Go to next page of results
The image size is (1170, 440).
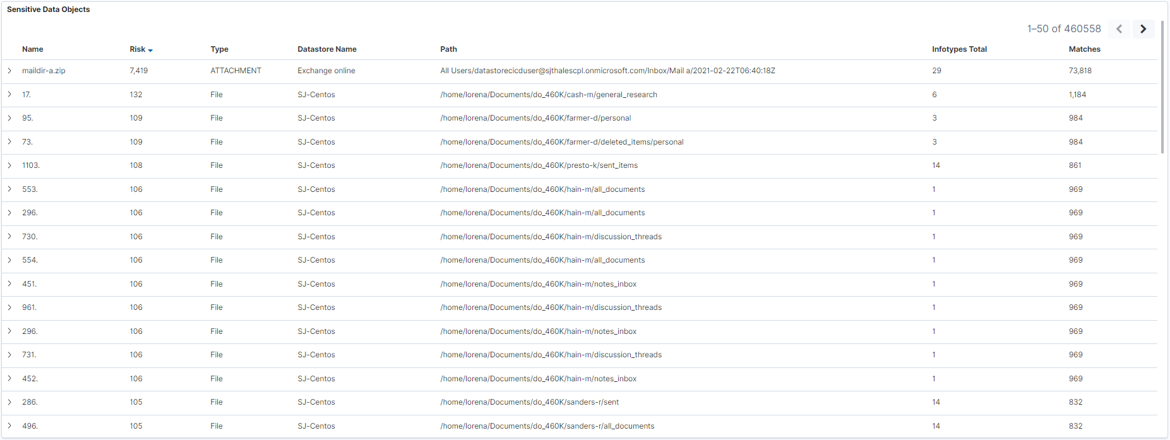[1143, 29]
